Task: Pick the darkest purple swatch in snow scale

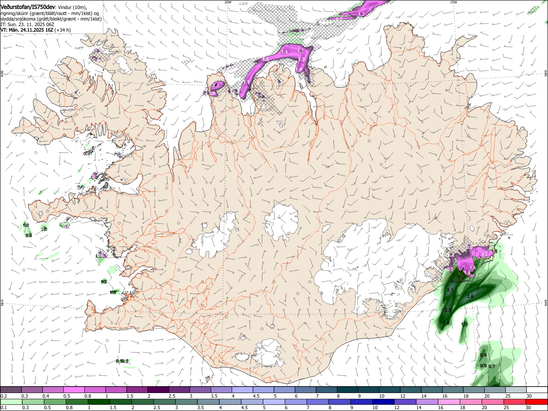Action: click(x=158, y=390)
